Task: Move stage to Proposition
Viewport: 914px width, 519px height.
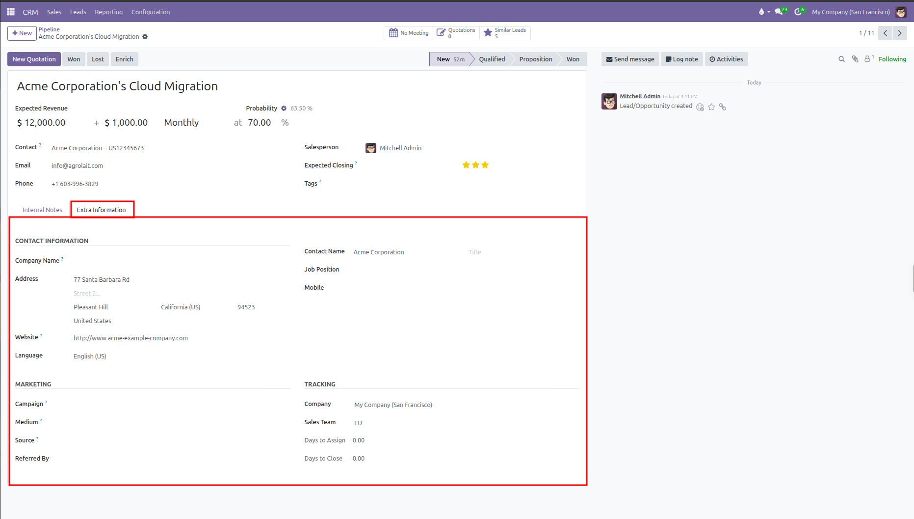Action: coord(535,59)
